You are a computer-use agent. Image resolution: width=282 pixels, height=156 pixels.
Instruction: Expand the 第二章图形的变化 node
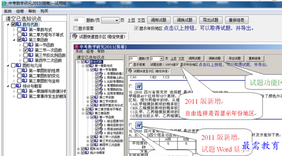coord(14,76)
